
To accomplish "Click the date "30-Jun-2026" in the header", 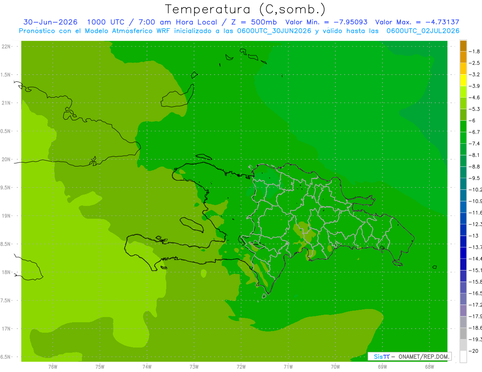I will (51, 22).
